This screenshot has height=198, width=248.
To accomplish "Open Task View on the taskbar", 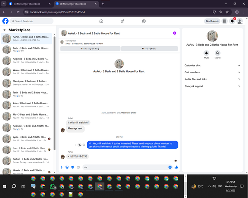I will [x=23, y=186].
